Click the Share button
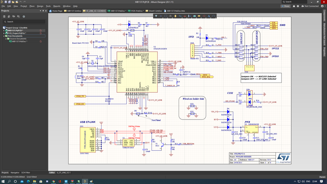This screenshot has width=327, height=184. (x=285, y=6)
